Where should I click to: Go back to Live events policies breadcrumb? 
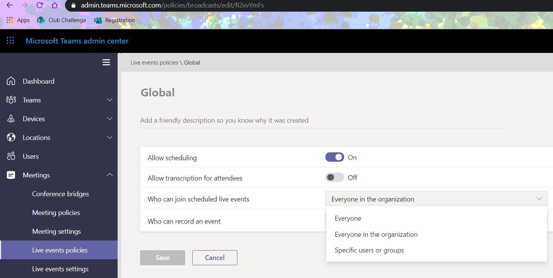[x=154, y=63]
